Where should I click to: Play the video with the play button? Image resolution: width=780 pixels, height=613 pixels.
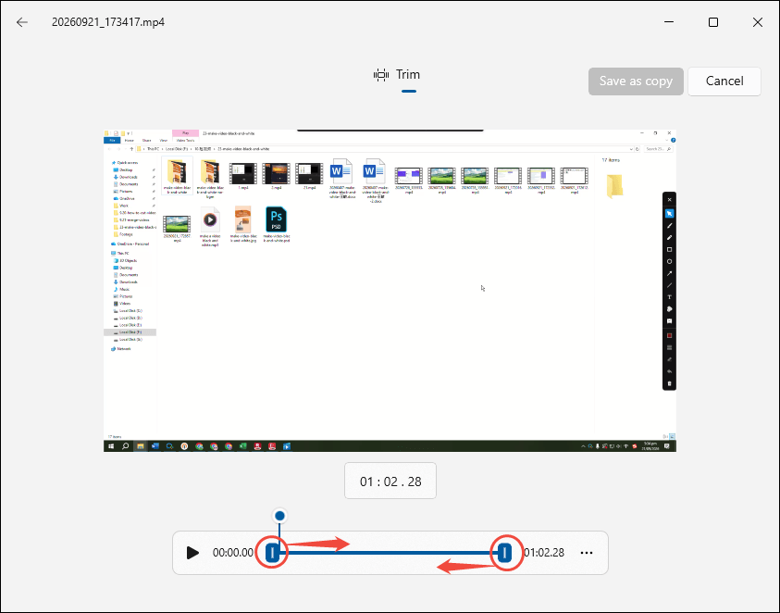(192, 553)
